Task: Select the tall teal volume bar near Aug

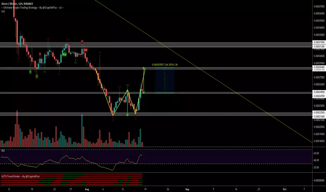Action: (82, 131)
